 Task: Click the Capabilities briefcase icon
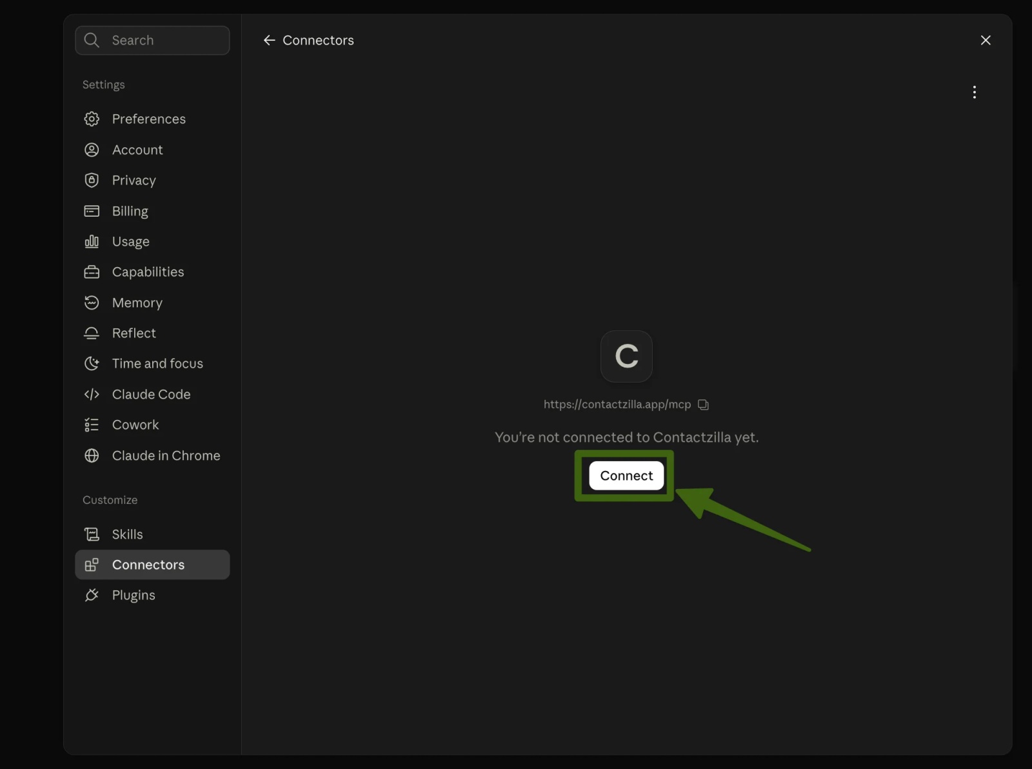92,272
